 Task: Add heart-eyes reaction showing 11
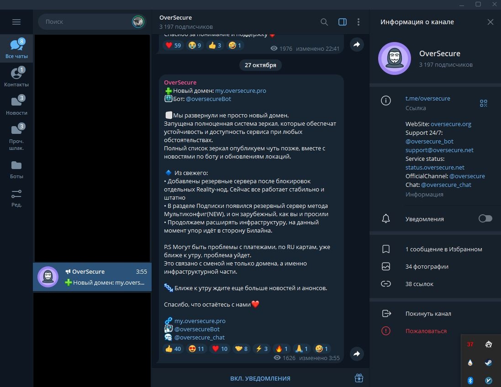[x=196, y=349]
